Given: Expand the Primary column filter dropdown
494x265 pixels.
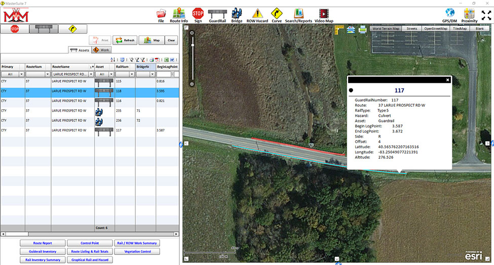Looking at the screenshot, I should point(22,74).
